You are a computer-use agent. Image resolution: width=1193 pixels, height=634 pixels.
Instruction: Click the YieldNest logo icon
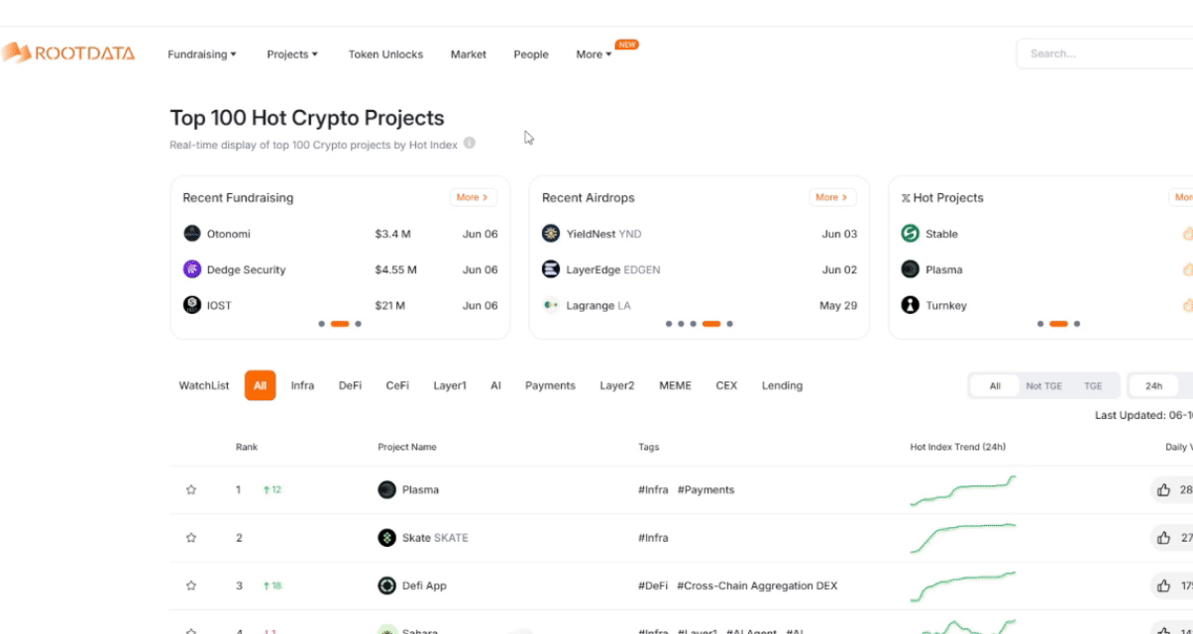551,234
